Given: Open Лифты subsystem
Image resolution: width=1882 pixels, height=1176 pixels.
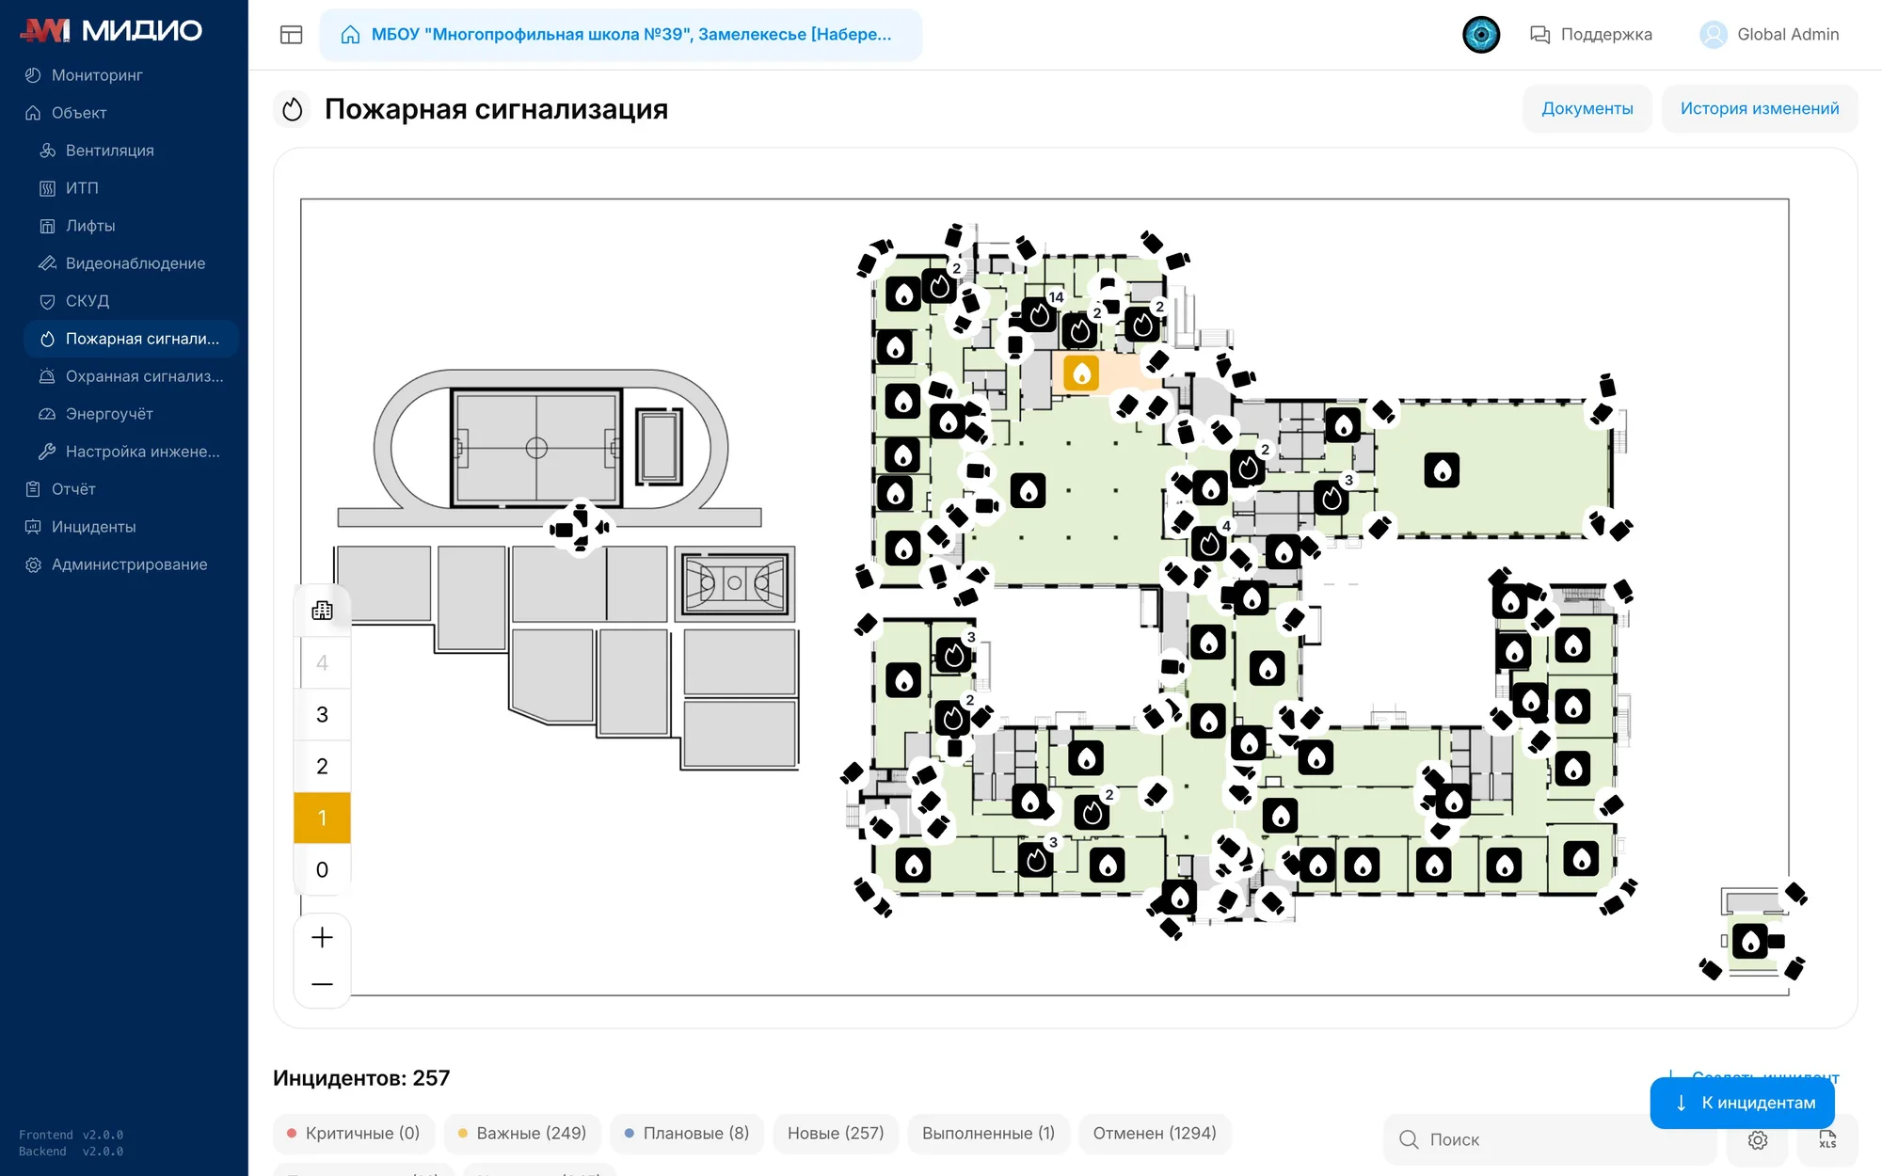Looking at the screenshot, I should click(x=90, y=226).
